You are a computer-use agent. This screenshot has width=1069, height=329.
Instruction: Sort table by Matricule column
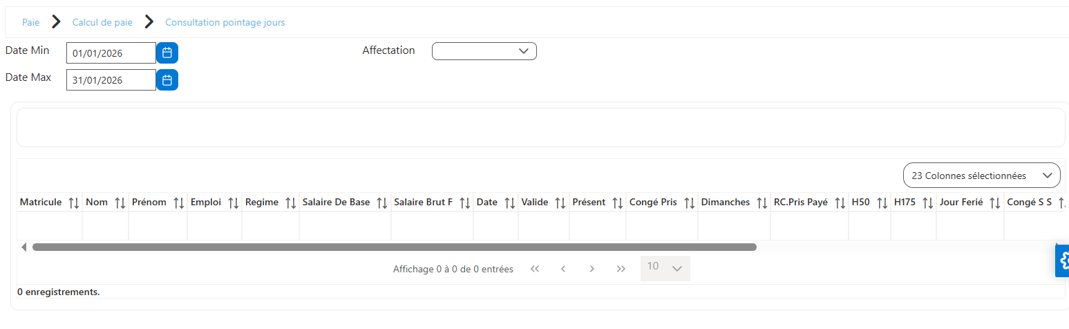(x=75, y=203)
